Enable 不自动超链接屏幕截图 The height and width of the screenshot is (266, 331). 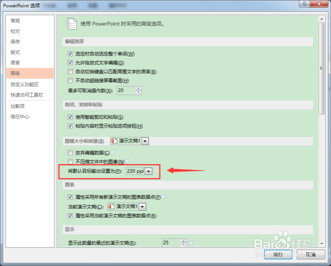pos(70,80)
